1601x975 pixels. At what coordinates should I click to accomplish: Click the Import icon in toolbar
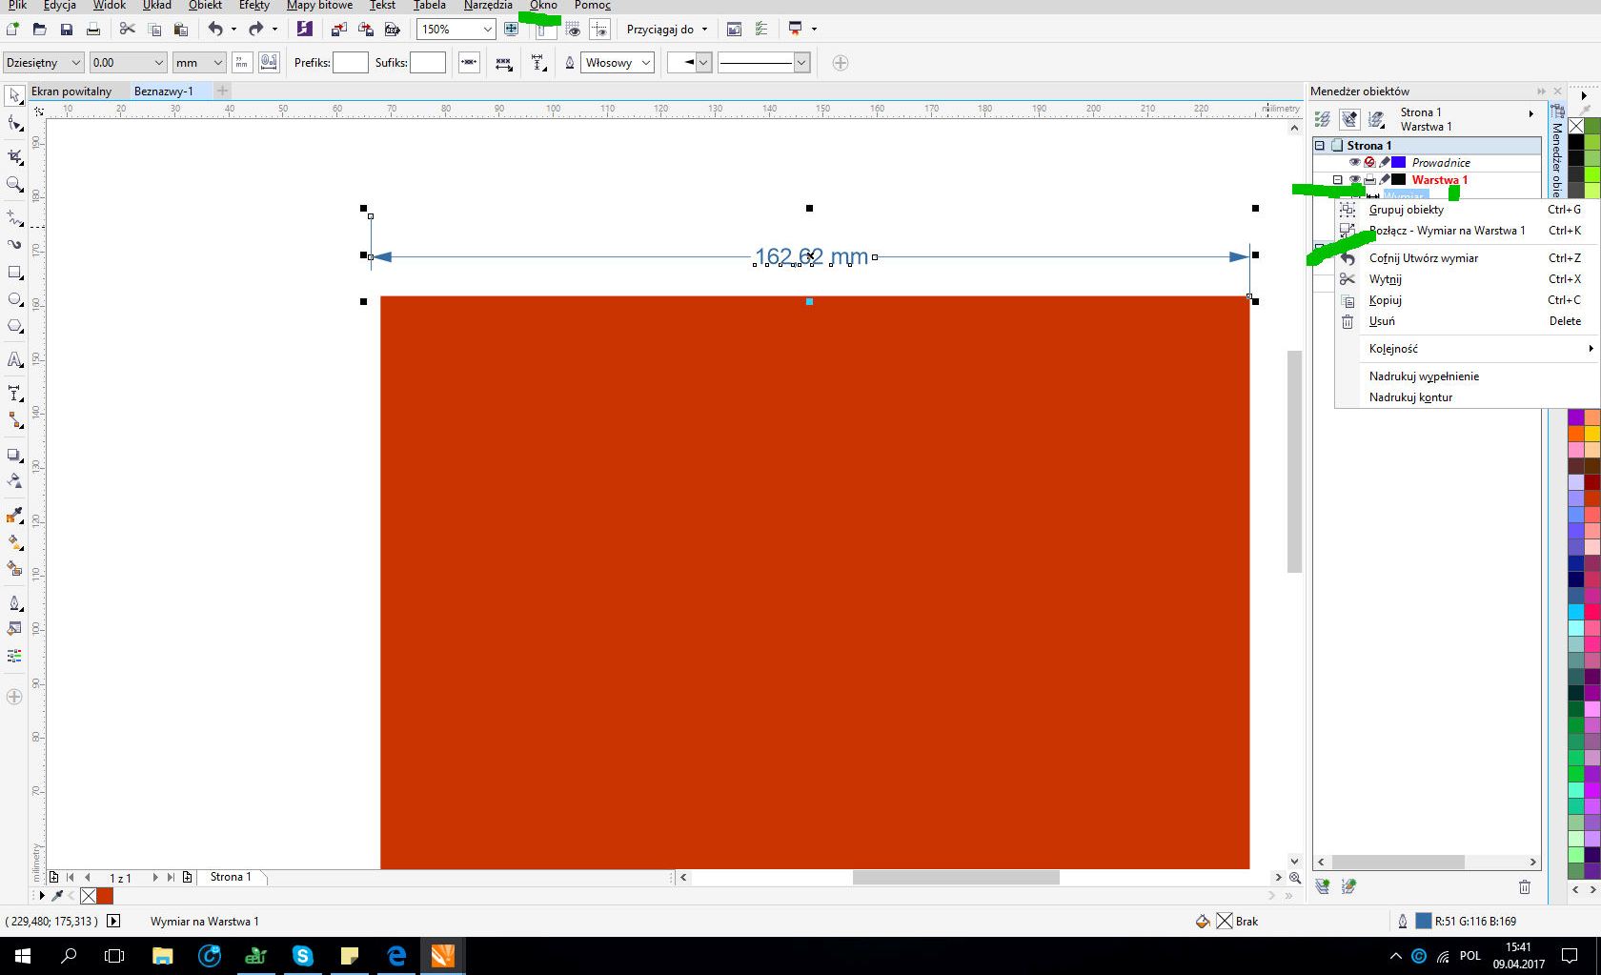pyautogui.click(x=338, y=30)
